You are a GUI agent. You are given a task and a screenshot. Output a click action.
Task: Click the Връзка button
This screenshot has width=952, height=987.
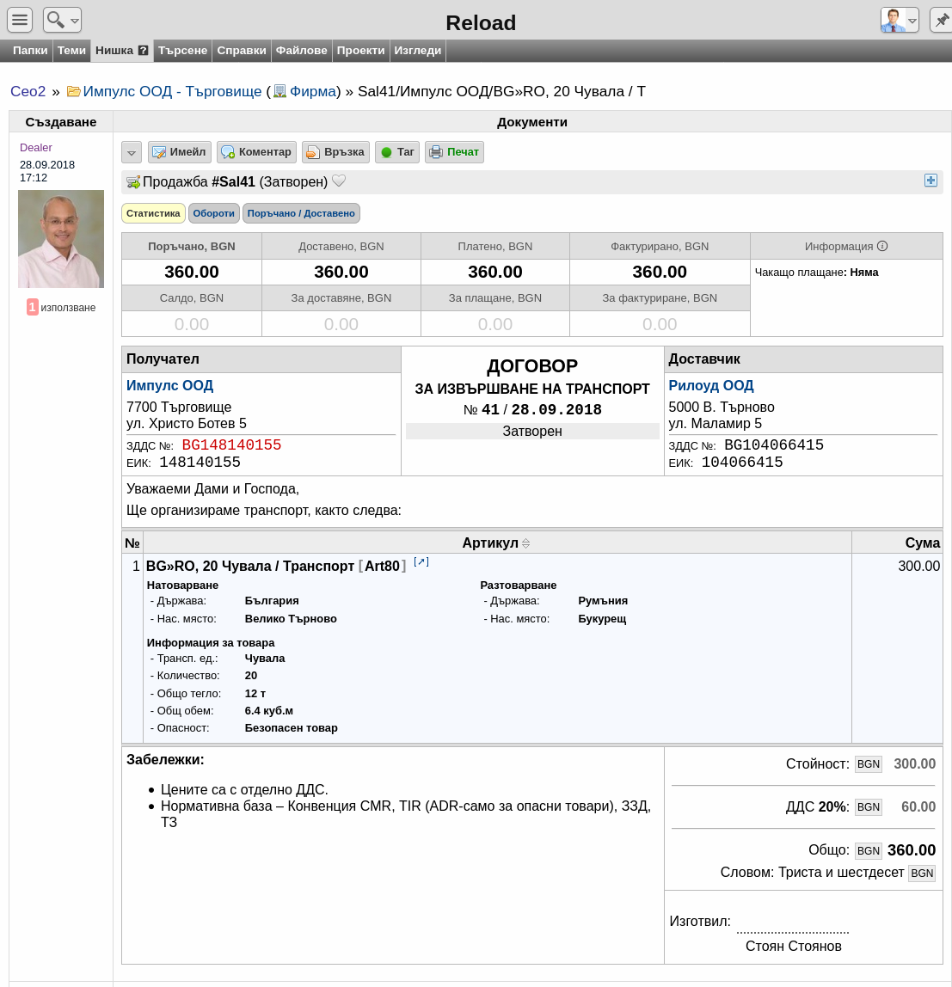pyautogui.click(x=335, y=152)
